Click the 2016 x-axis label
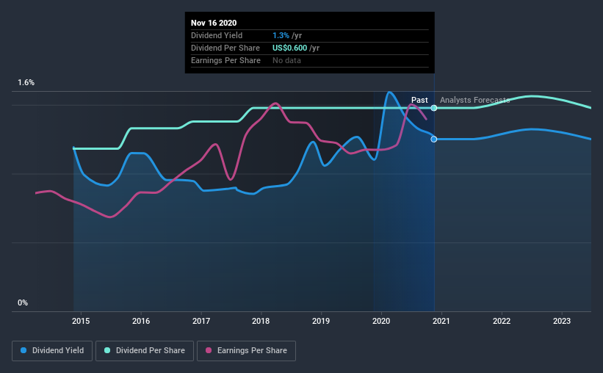Image resolution: width=603 pixels, height=373 pixels. [x=141, y=321]
